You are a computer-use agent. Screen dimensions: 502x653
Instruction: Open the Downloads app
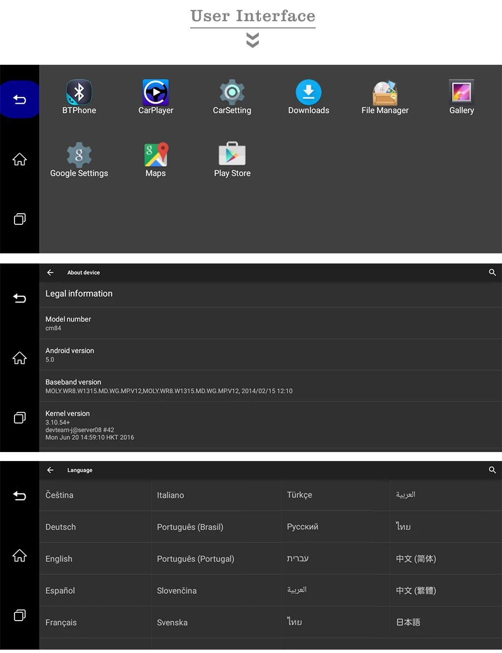[308, 97]
